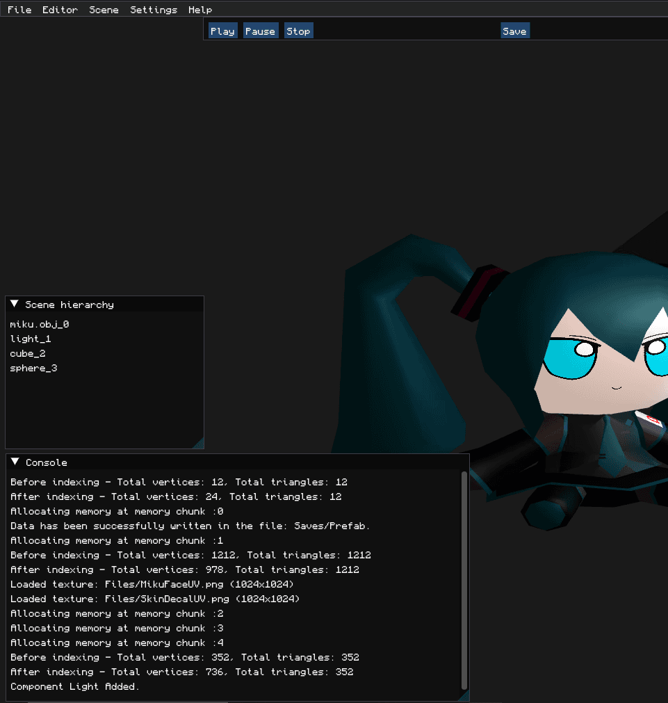Screen dimensions: 668x703
Task: Collapse the Console panel
Action: pos(15,462)
